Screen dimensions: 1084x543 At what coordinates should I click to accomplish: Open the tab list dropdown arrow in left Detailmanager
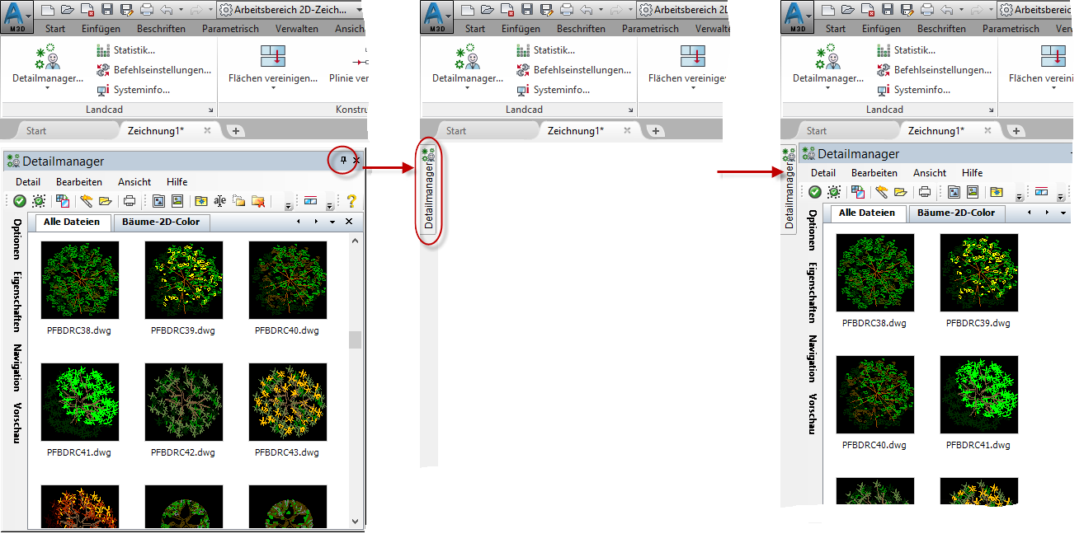[x=332, y=222]
